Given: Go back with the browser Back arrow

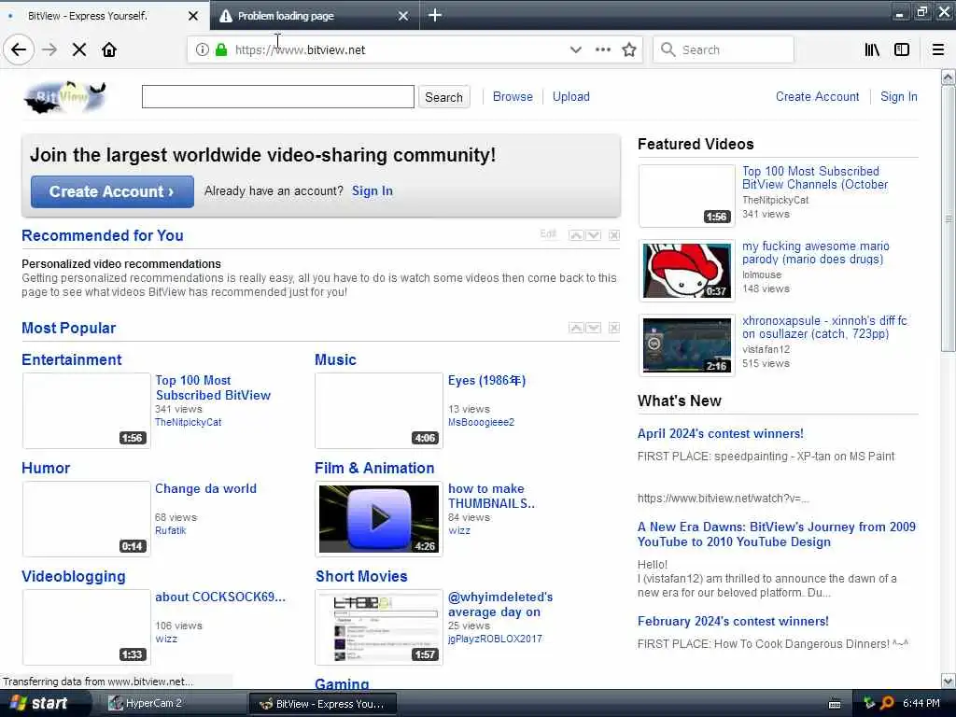Looking at the screenshot, I should pyautogui.click(x=19, y=49).
